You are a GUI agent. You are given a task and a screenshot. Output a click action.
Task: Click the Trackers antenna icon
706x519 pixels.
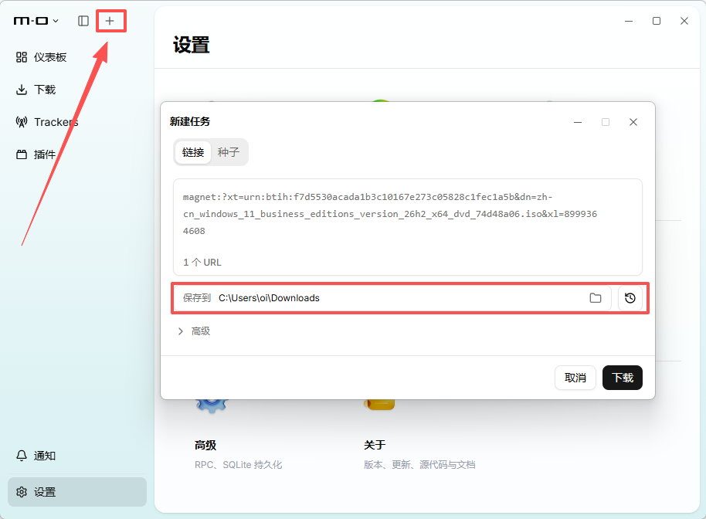[22, 122]
